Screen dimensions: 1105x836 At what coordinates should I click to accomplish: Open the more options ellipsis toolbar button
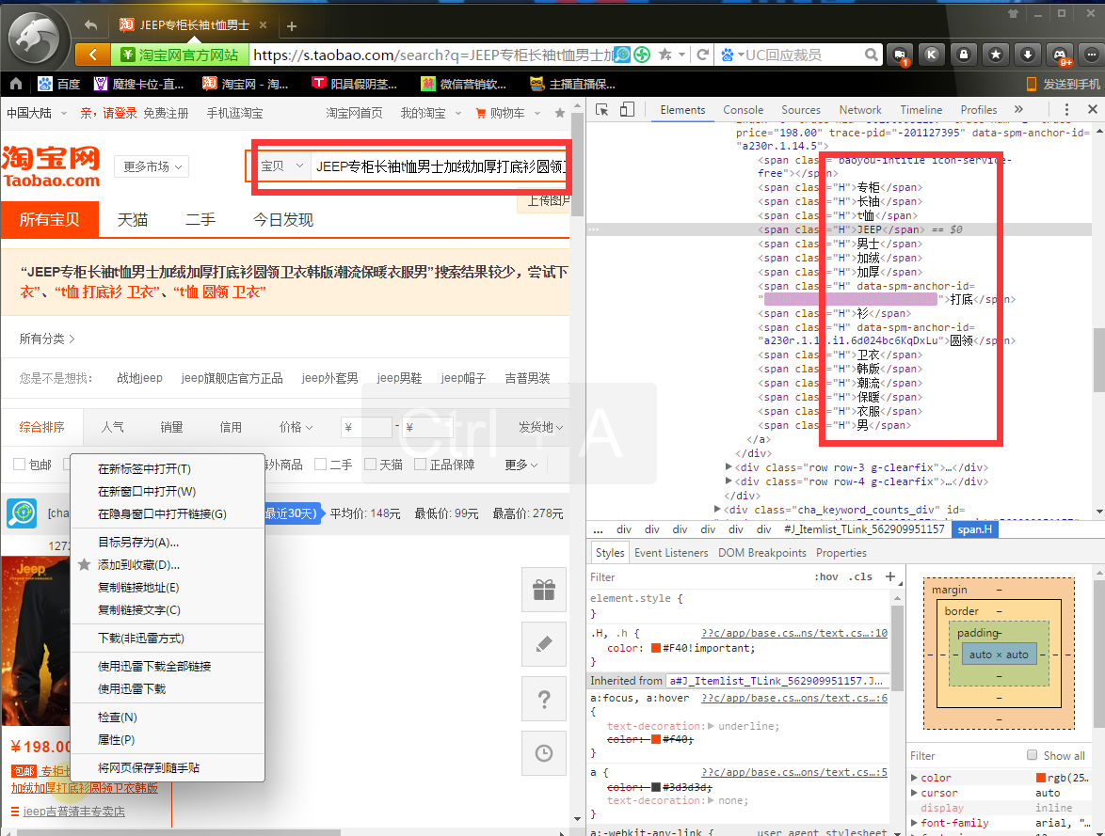tap(1092, 55)
